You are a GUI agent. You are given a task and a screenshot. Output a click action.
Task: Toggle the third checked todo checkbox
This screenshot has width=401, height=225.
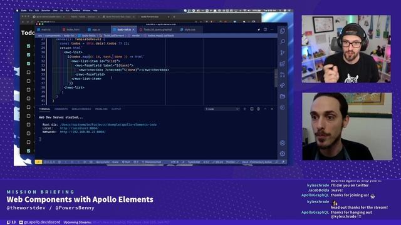(28, 64)
